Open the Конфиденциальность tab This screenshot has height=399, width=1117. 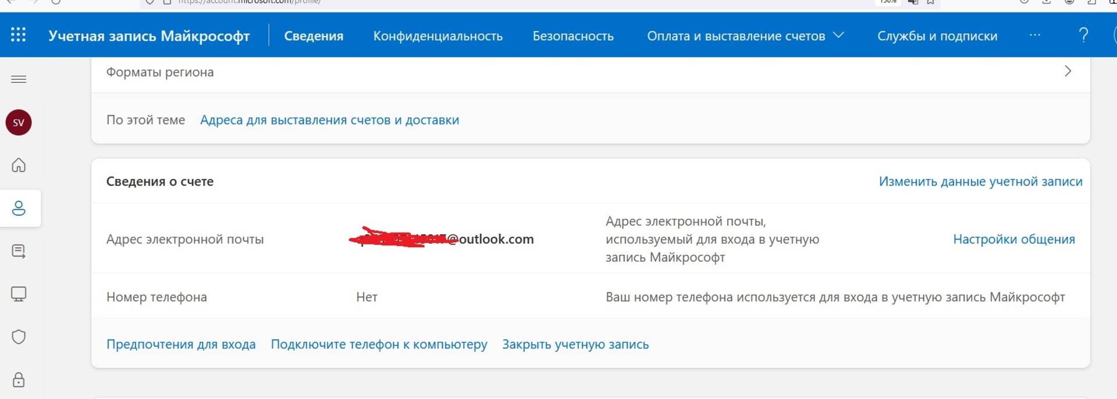click(x=437, y=36)
